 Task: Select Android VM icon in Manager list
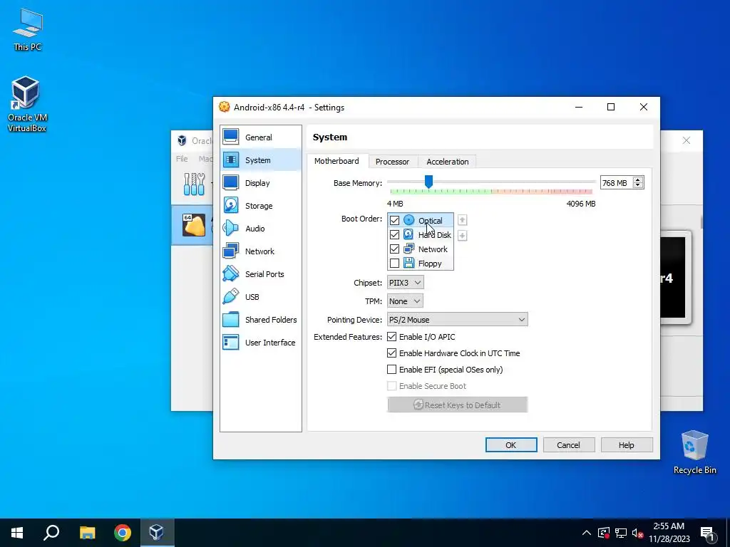(x=194, y=225)
